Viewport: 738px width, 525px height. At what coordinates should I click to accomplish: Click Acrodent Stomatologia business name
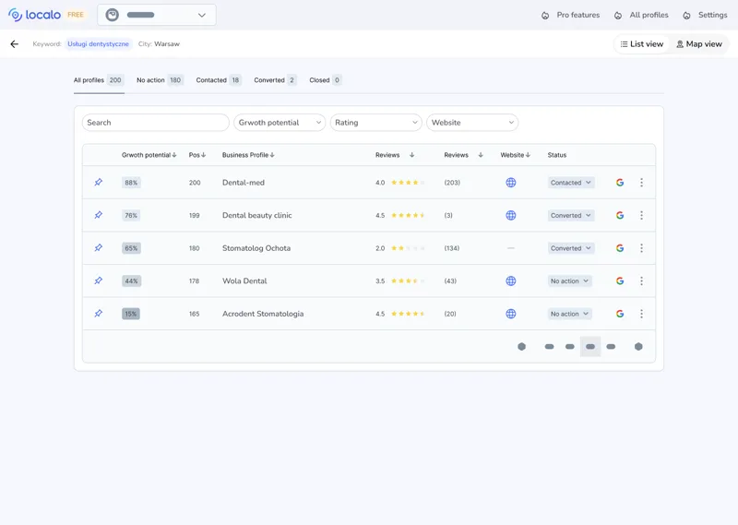(263, 314)
